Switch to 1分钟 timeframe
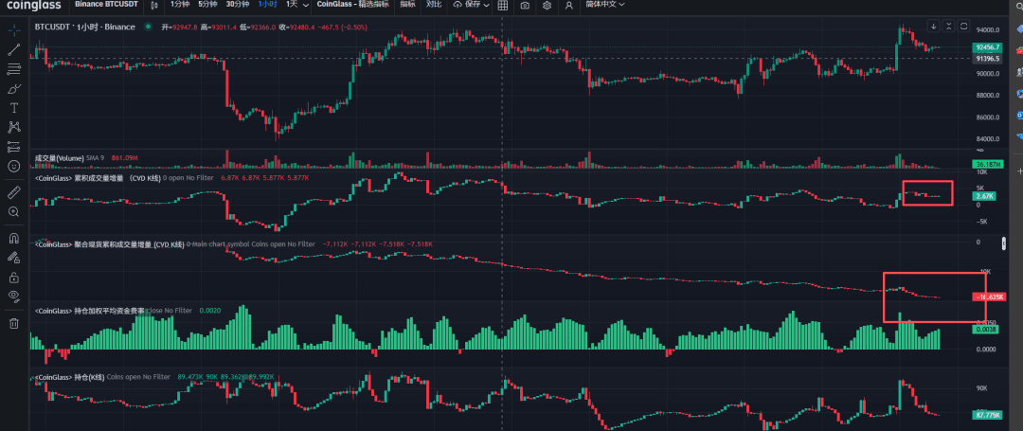Viewport: 1023px width, 431px height. coord(181,5)
